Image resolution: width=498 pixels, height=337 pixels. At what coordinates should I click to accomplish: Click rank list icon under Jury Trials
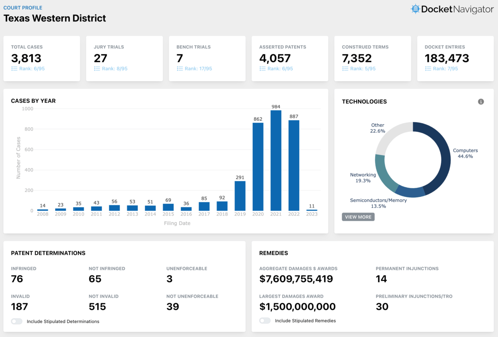(97, 69)
